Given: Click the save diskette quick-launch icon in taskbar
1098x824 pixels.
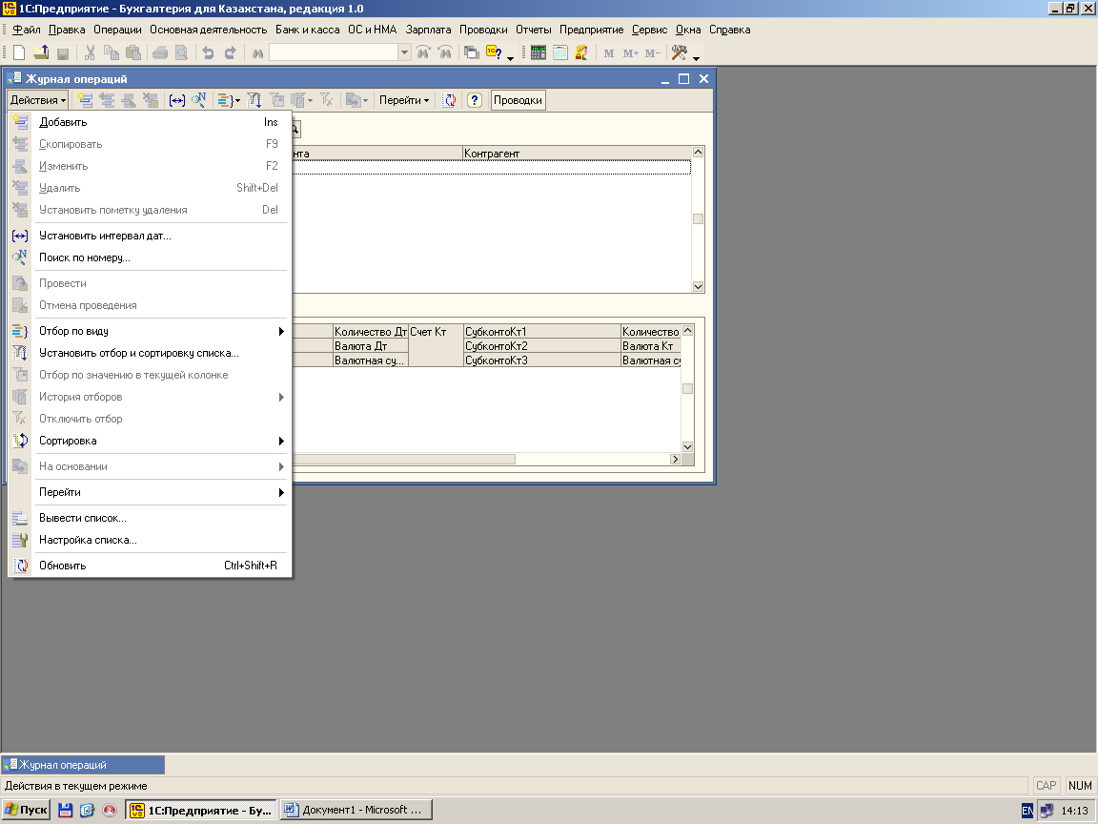Looking at the screenshot, I should pyautogui.click(x=65, y=810).
